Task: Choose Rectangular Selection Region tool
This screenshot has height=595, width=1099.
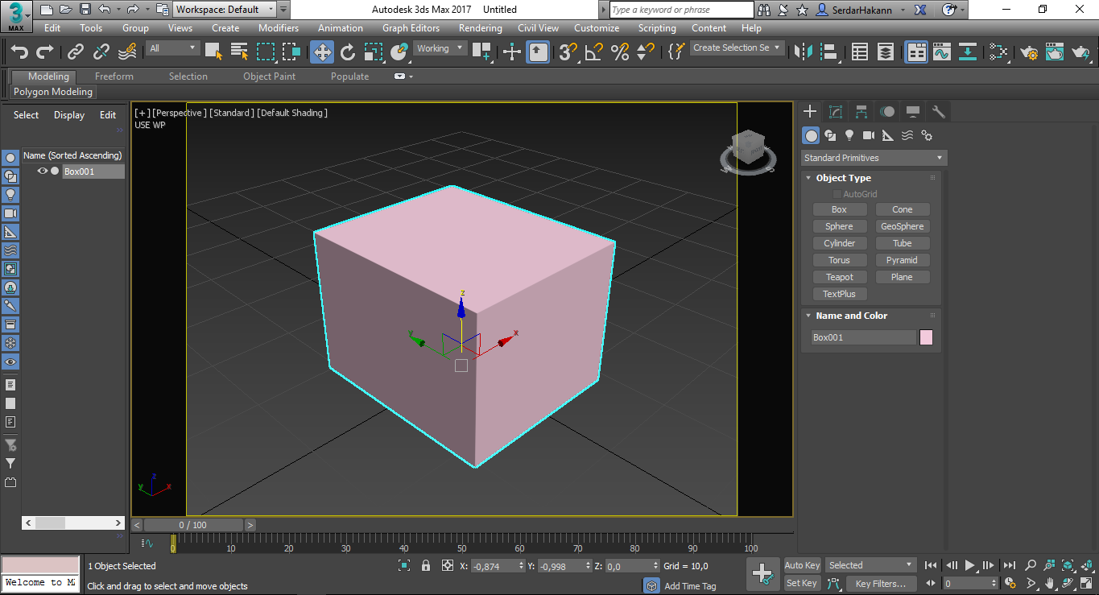Action: click(266, 52)
